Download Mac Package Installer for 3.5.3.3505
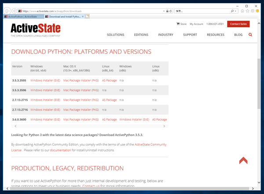This screenshot has width=264, height=194. pos(81,80)
